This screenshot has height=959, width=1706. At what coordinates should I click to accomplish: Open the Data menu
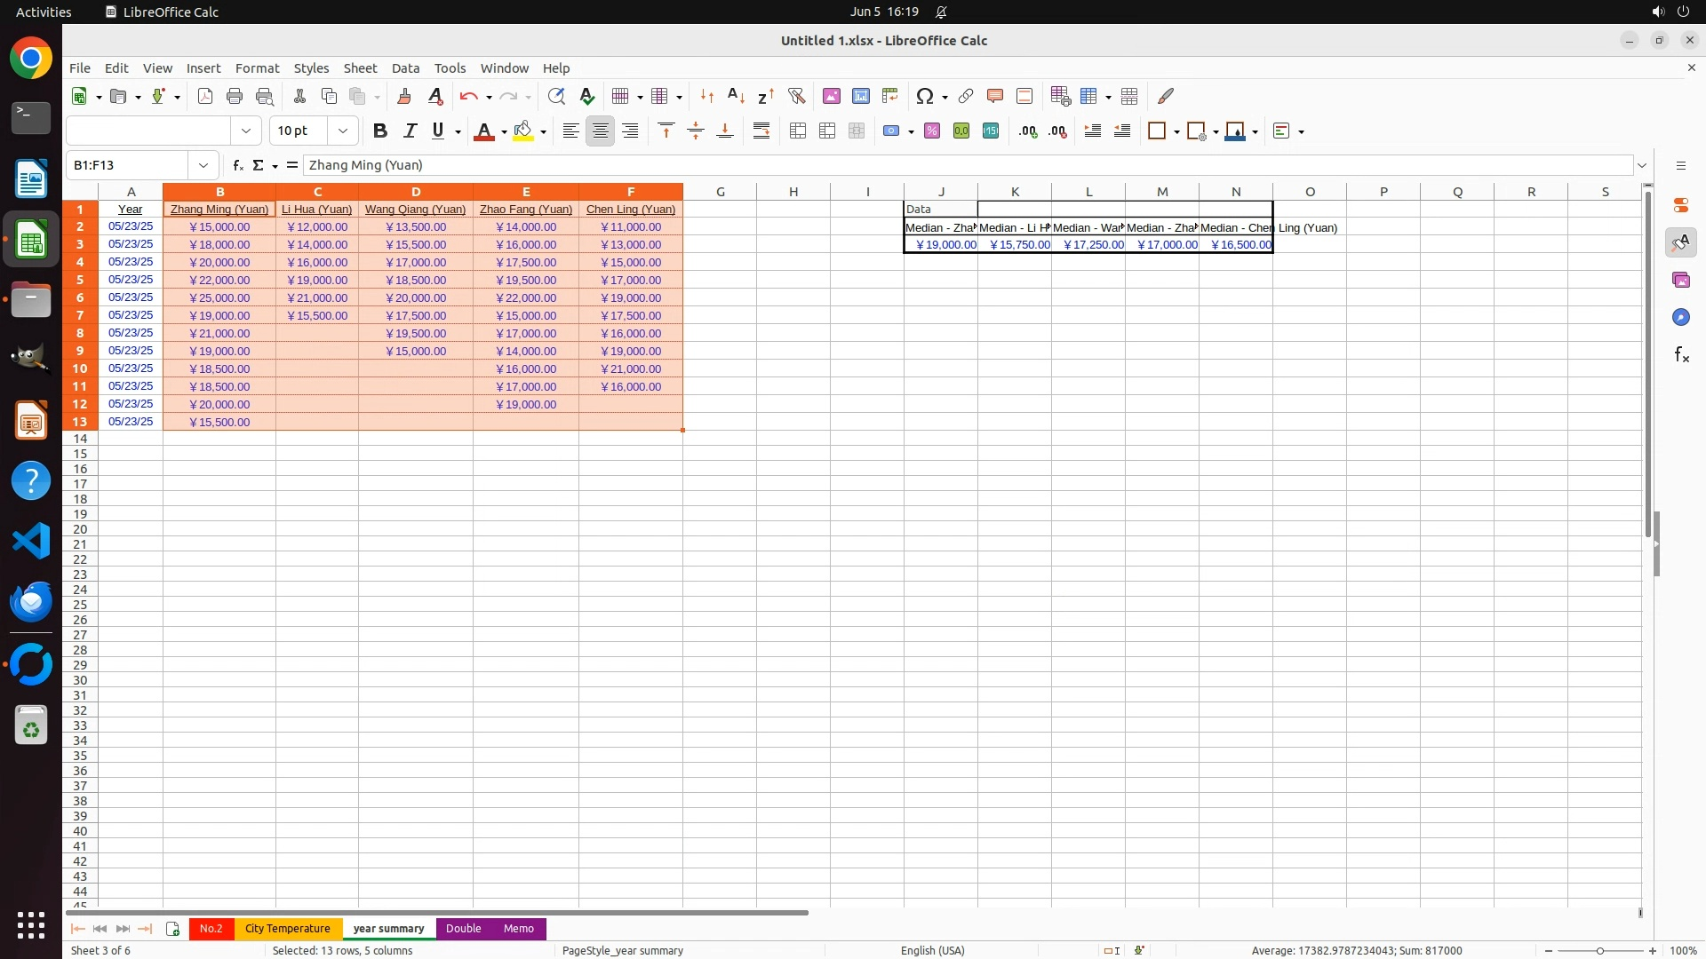pos(405,68)
